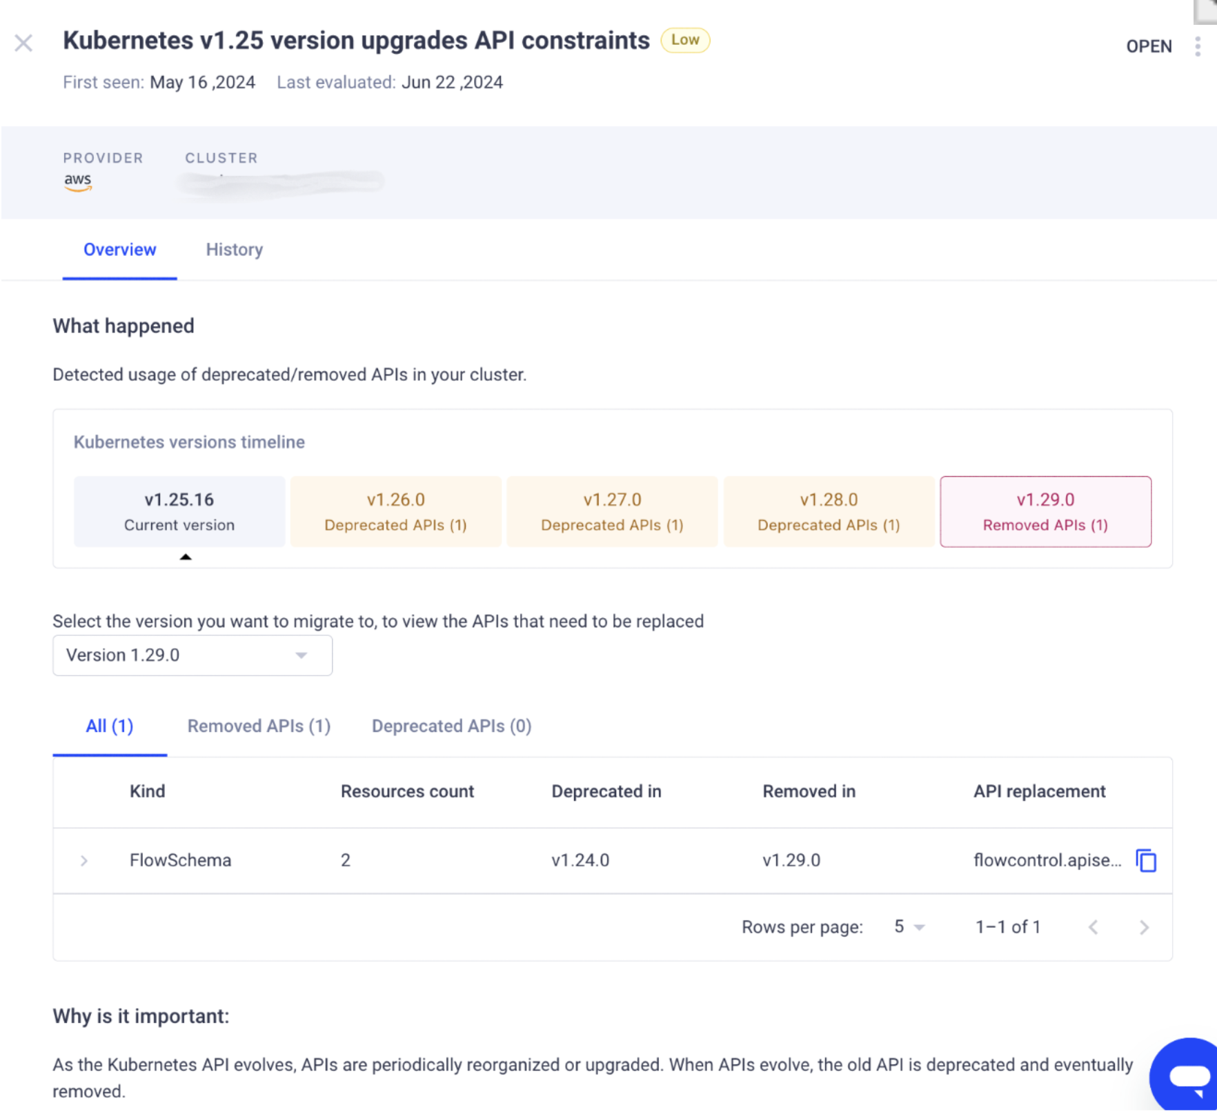Select v1.25.16 current version card

[179, 511]
